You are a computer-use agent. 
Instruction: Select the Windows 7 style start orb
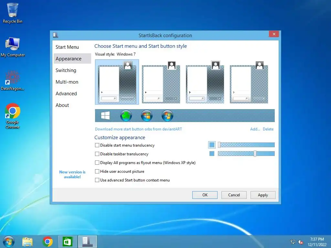[167, 116]
